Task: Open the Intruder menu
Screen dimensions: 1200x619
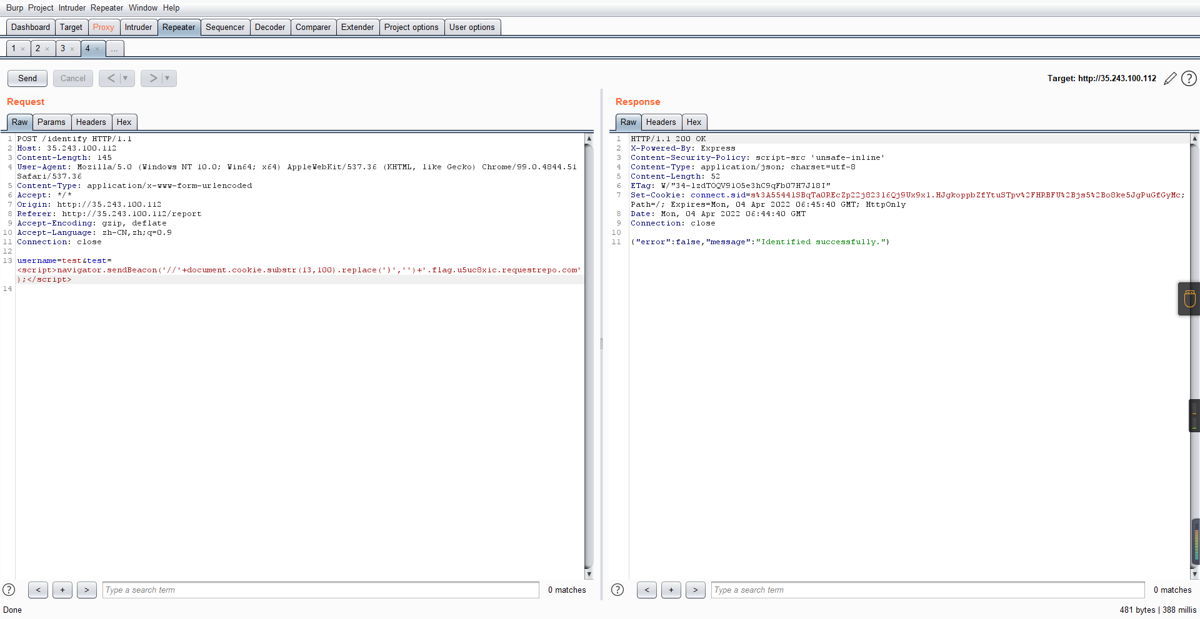Action: (x=72, y=7)
